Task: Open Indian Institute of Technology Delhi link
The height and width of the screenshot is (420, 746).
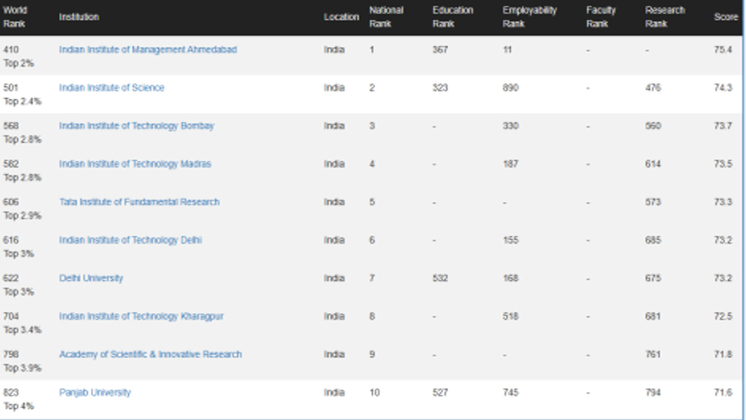Action: pyautogui.click(x=131, y=240)
